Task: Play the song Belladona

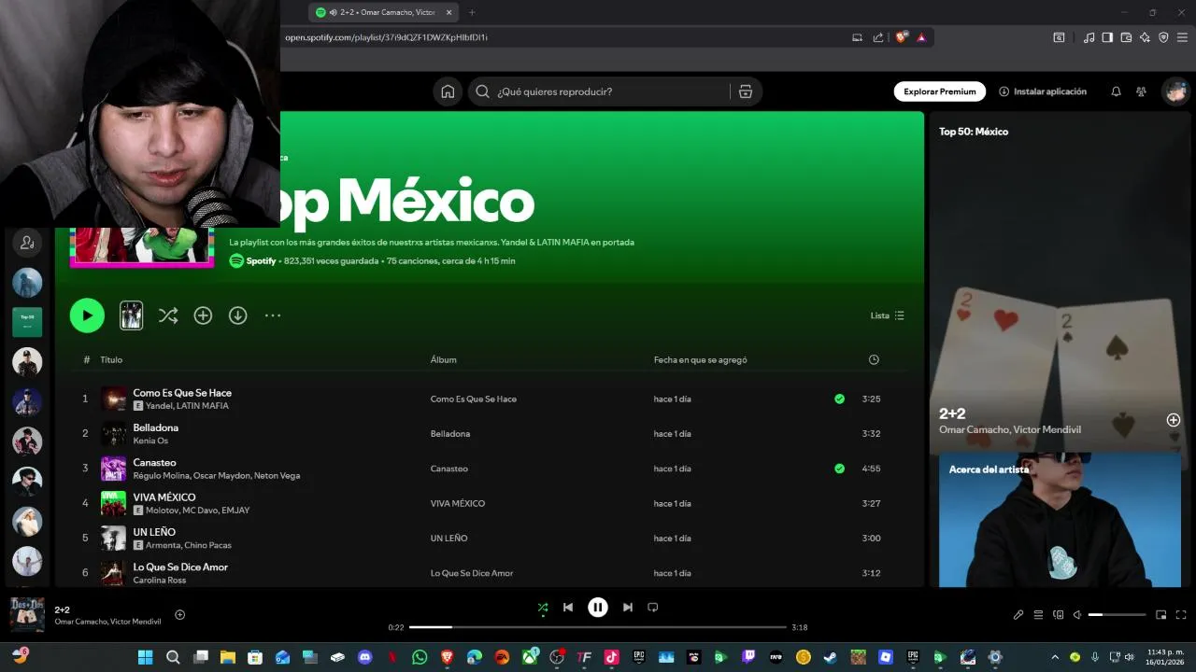Action: 155,427
